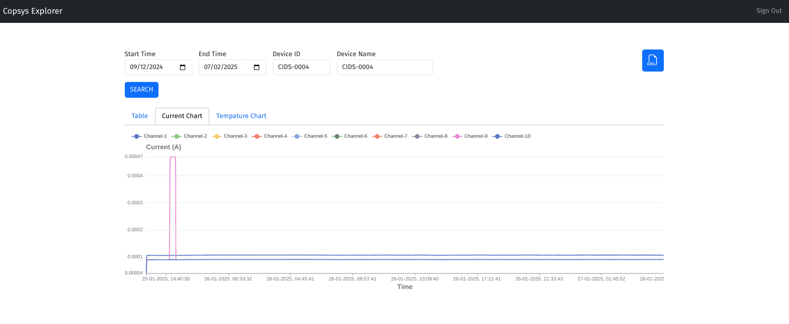Switch to the Table tab
This screenshot has width=789, height=324.
tap(140, 116)
